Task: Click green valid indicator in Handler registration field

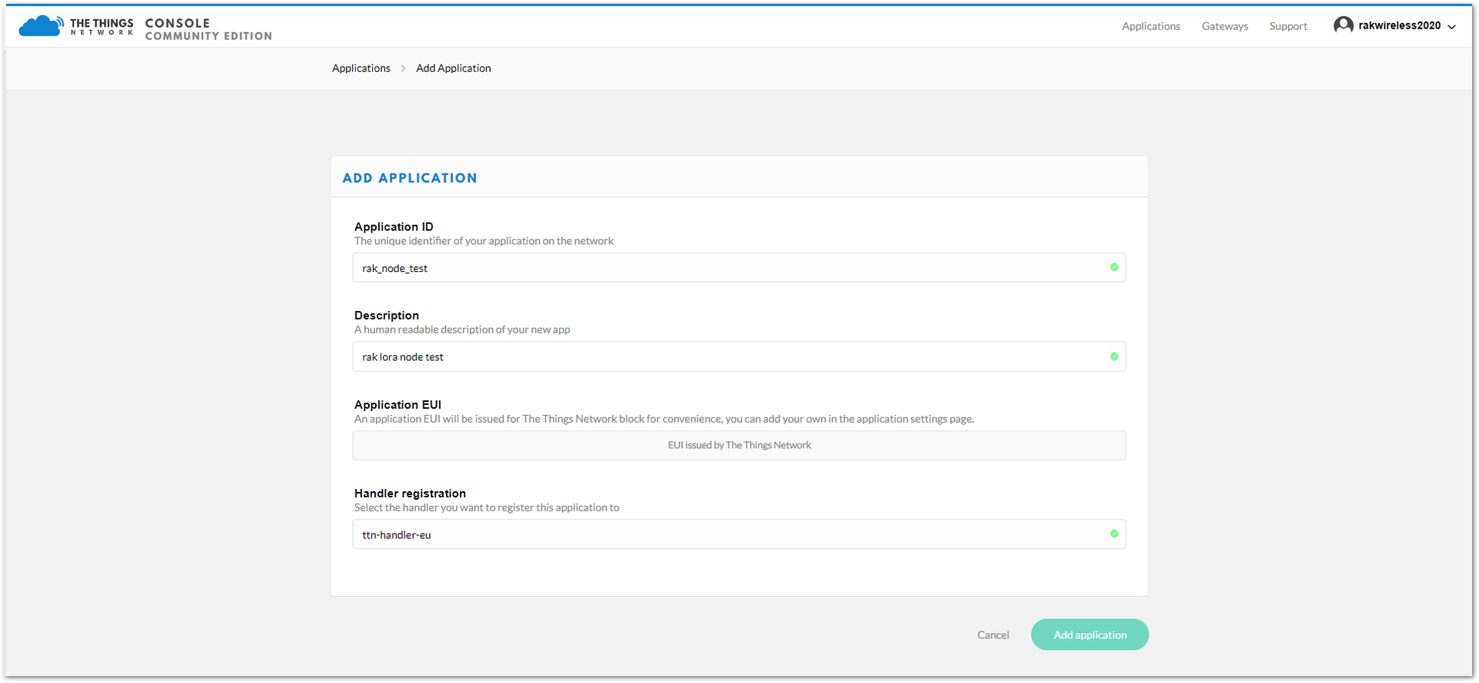Action: click(x=1114, y=534)
